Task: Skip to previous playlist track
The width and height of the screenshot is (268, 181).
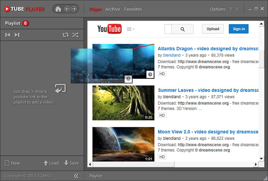Action: pyautogui.click(x=7, y=35)
